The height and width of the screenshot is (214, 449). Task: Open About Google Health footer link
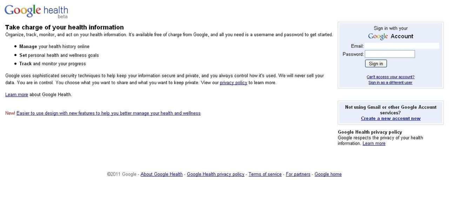pos(162,174)
